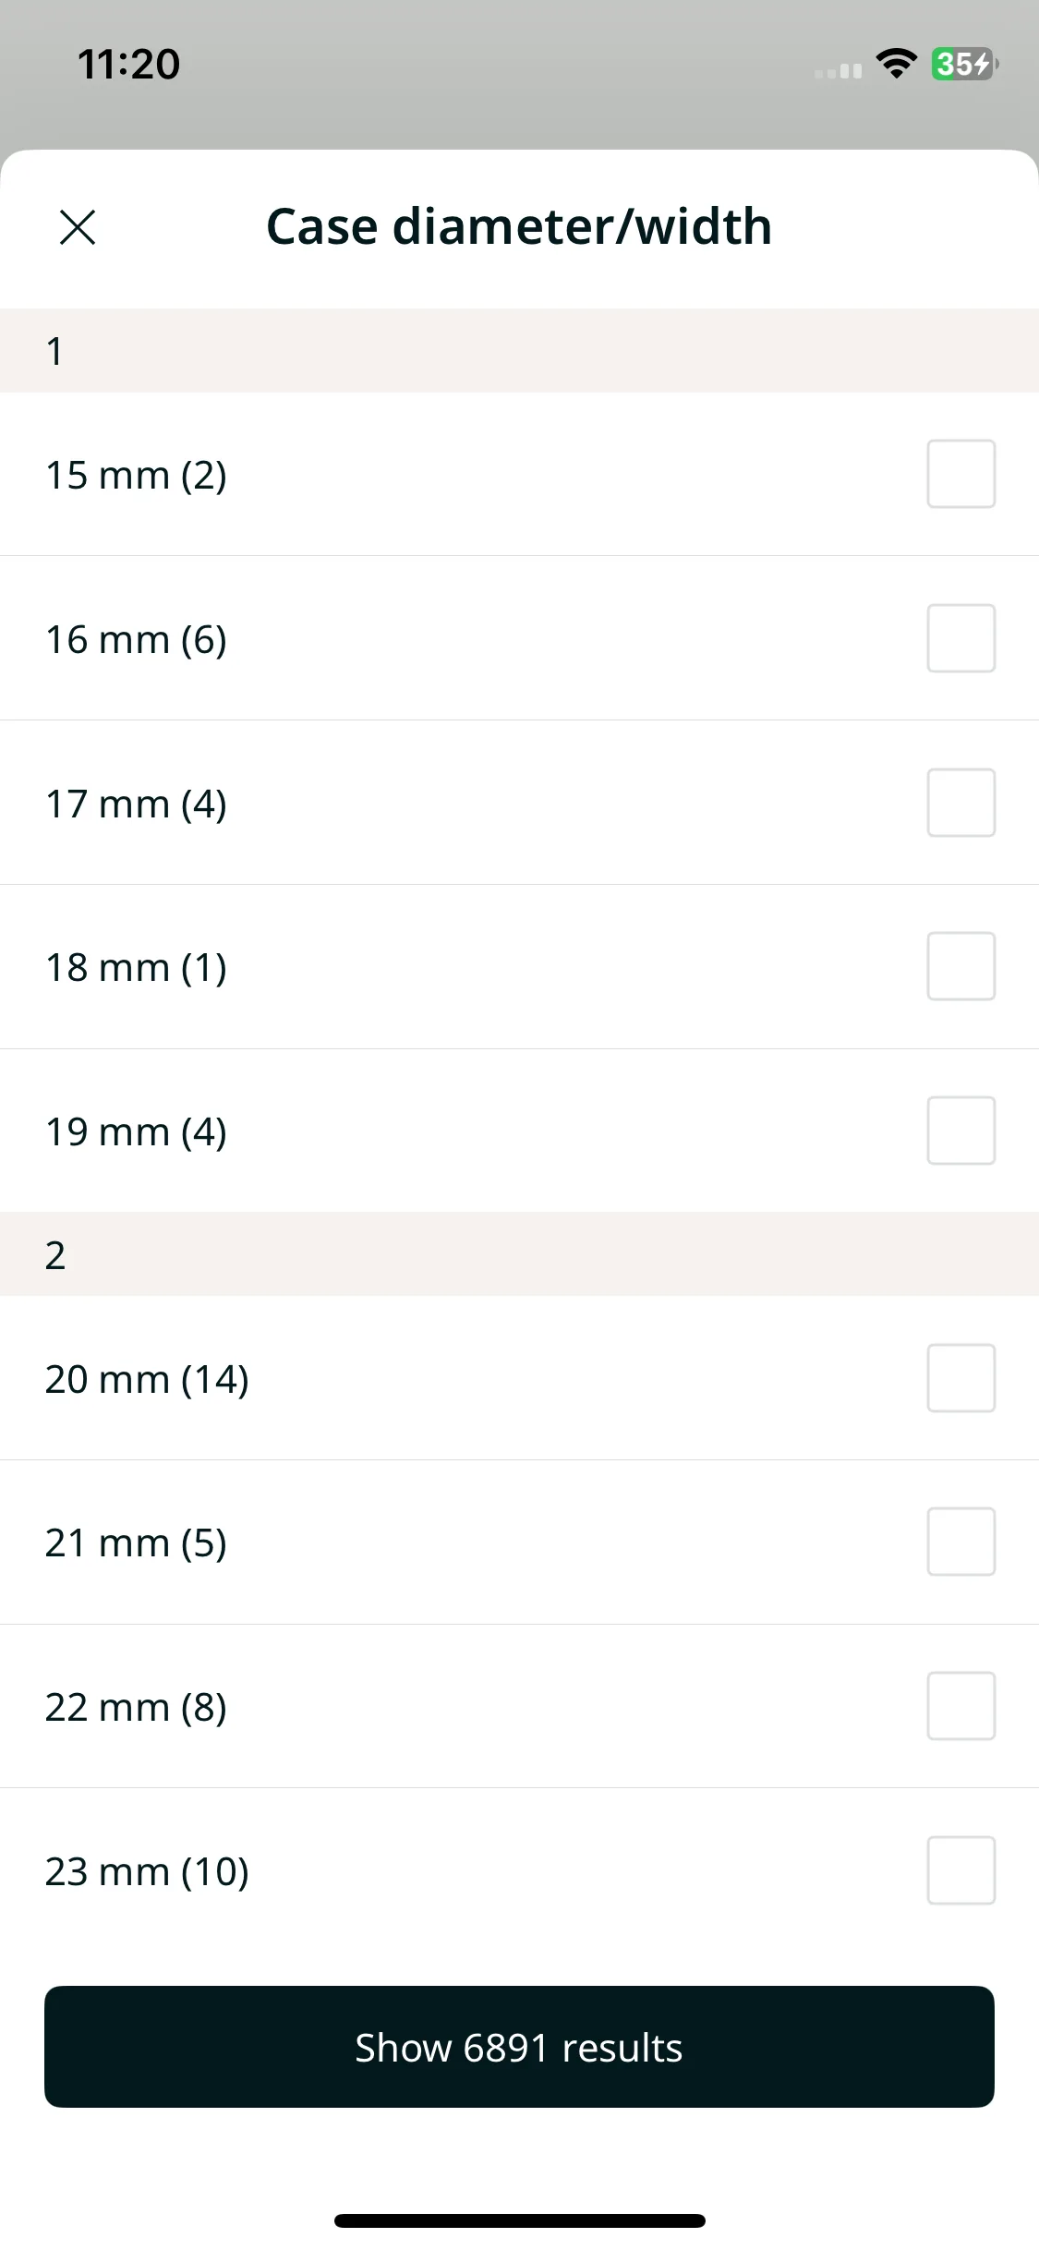Check the 16 mm checkbox

[x=961, y=638]
